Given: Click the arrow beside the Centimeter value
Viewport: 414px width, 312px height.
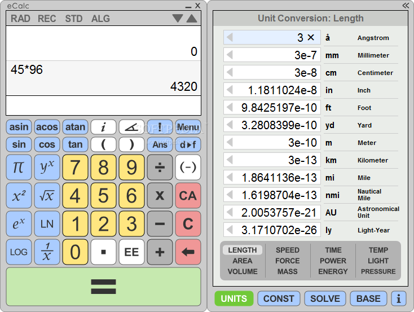Looking at the screenshot, I should point(230,72).
